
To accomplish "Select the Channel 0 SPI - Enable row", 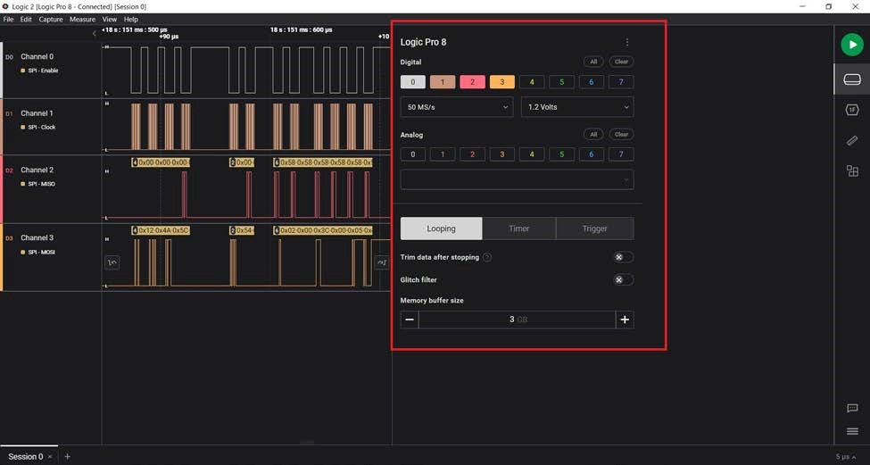I will tap(51, 70).
